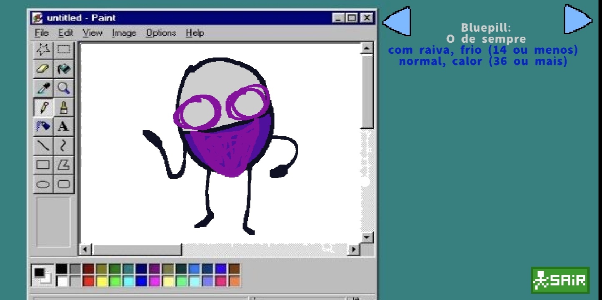
Task: Open the Image menu
Action: [124, 33]
